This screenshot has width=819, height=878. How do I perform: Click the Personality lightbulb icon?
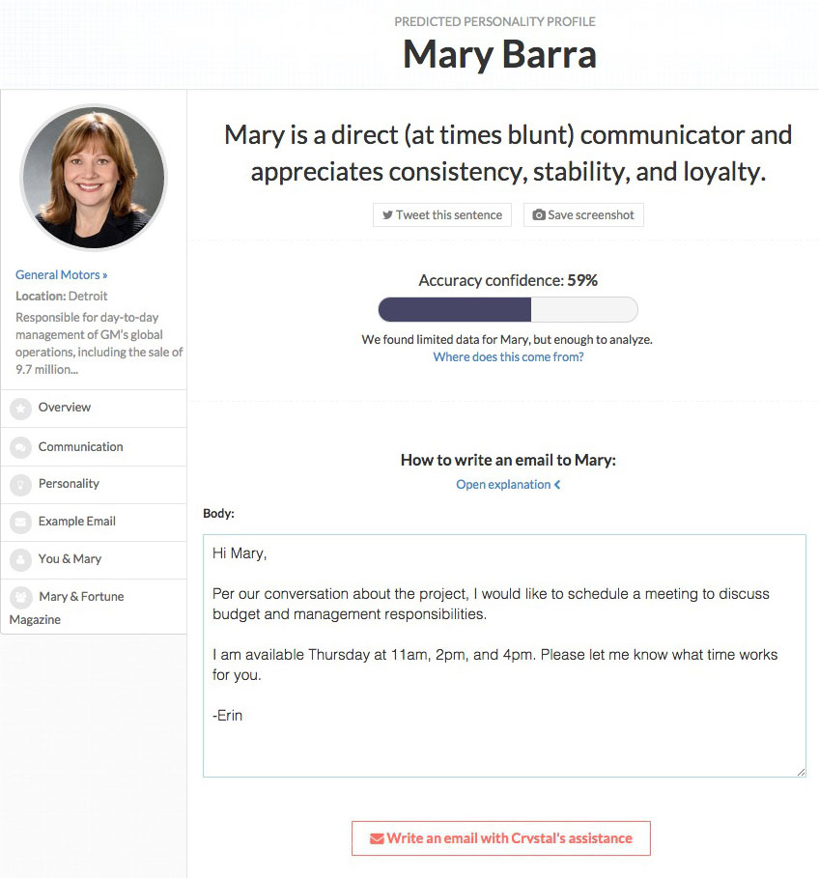coord(20,484)
